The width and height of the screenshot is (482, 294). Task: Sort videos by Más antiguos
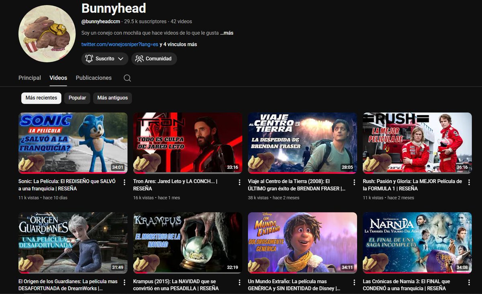[x=112, y=98]
